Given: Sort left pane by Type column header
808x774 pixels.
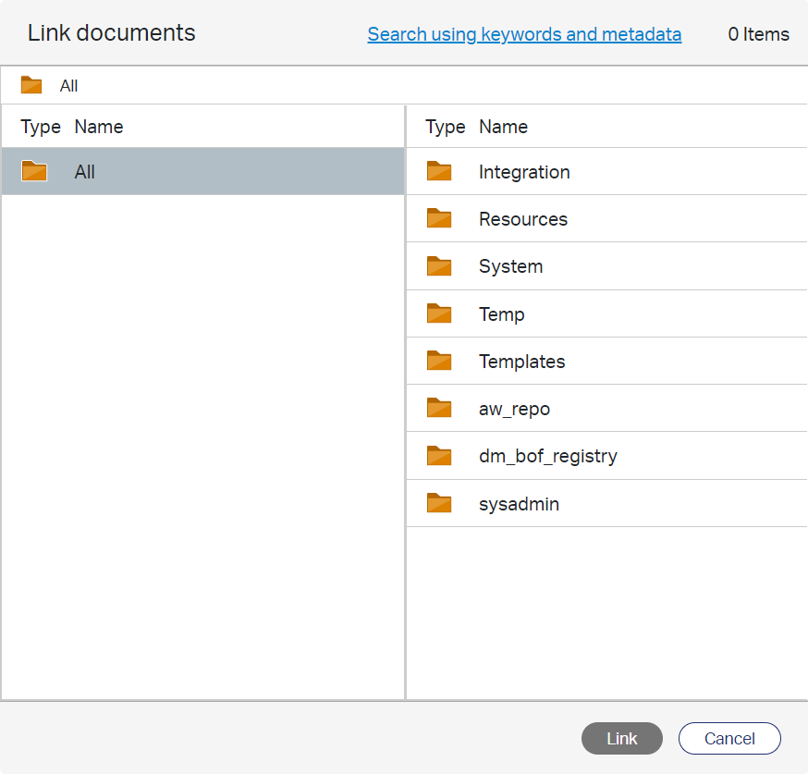Looking at the screenshot, I should (x=41, y=127).
